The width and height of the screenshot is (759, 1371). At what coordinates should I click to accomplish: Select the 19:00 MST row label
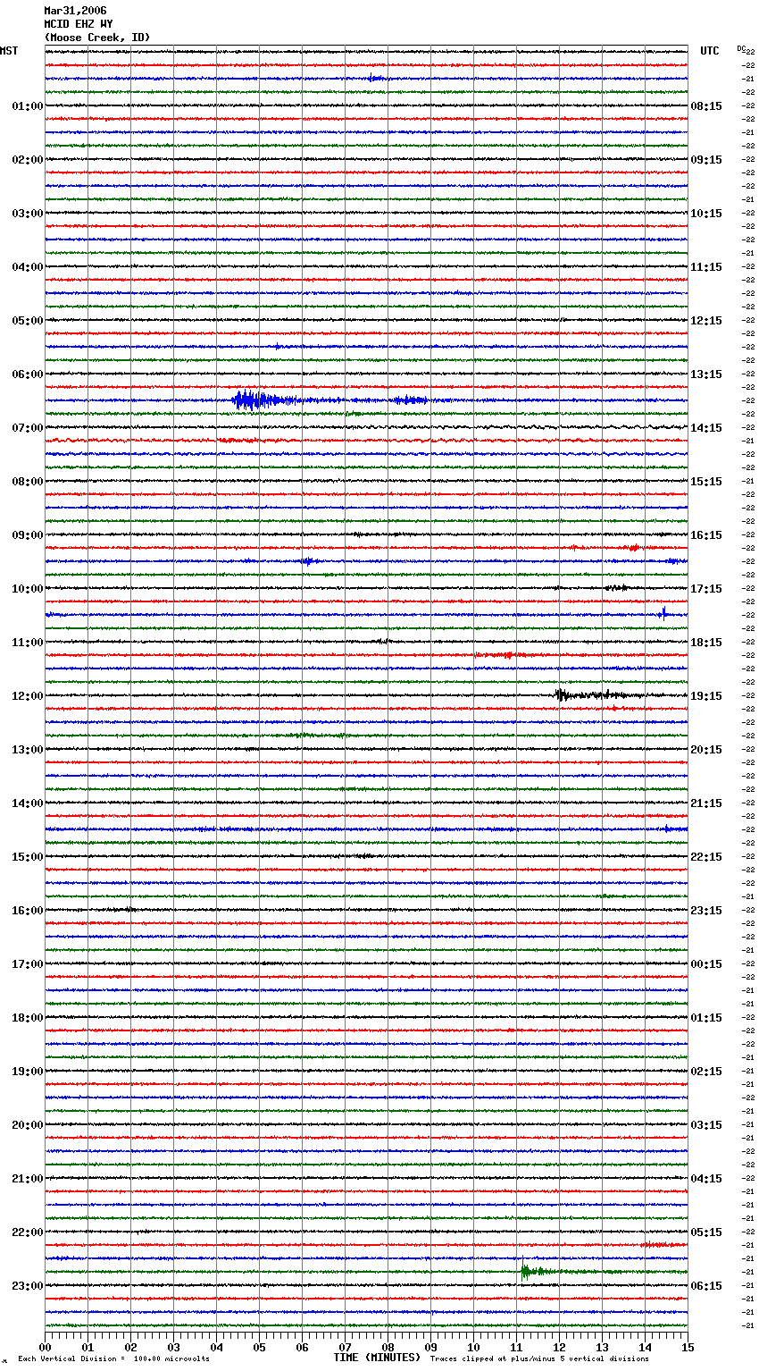point(28,1072)
